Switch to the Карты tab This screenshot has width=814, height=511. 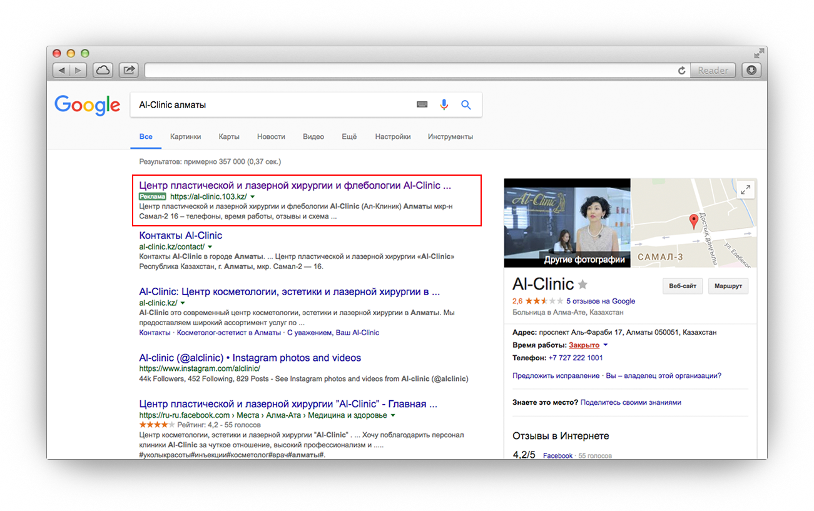229,136
